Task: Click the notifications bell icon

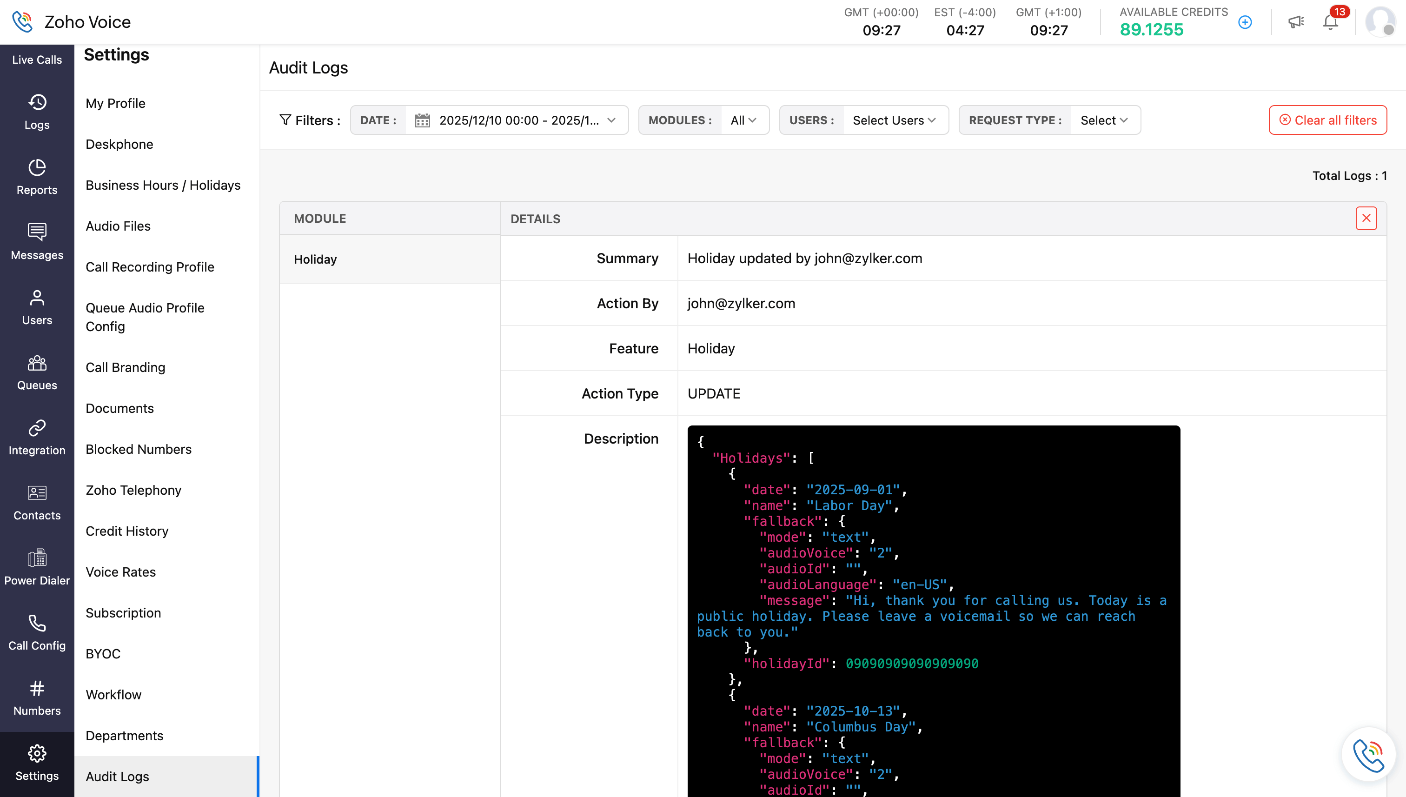Action: tap(1330, 22)
